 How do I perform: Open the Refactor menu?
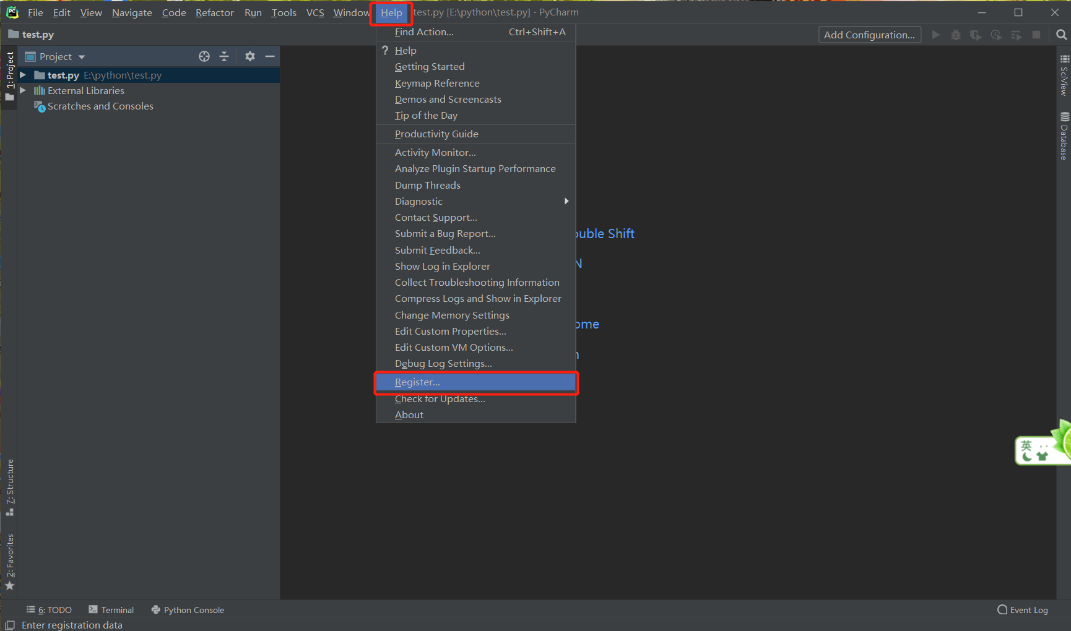[x=215, y=12]
